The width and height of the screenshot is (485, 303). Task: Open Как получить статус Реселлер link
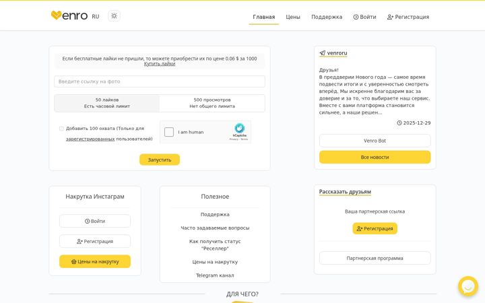coord(215,244)
